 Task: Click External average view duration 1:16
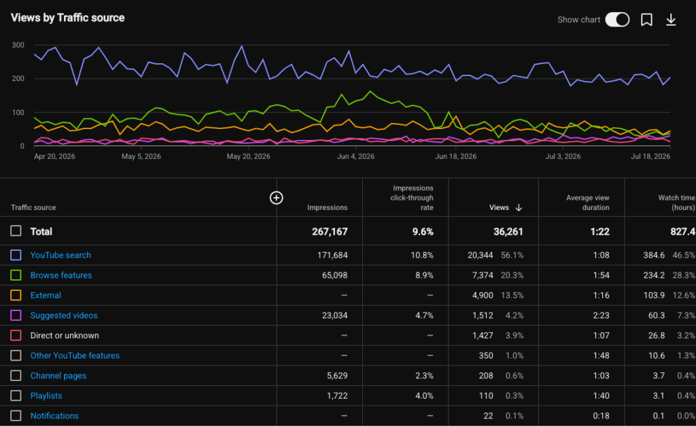[x=601, y=295]
